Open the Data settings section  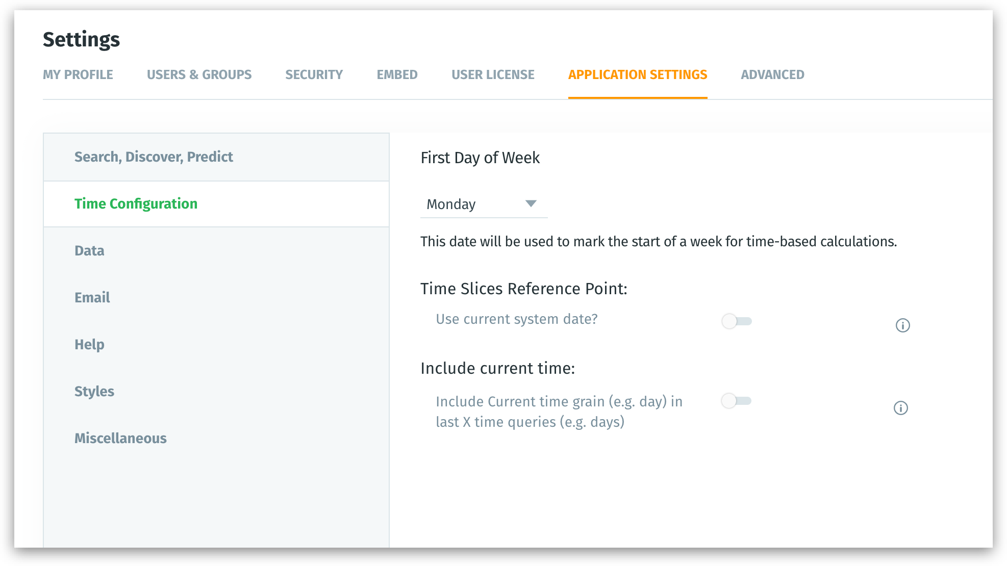(89, 250)
